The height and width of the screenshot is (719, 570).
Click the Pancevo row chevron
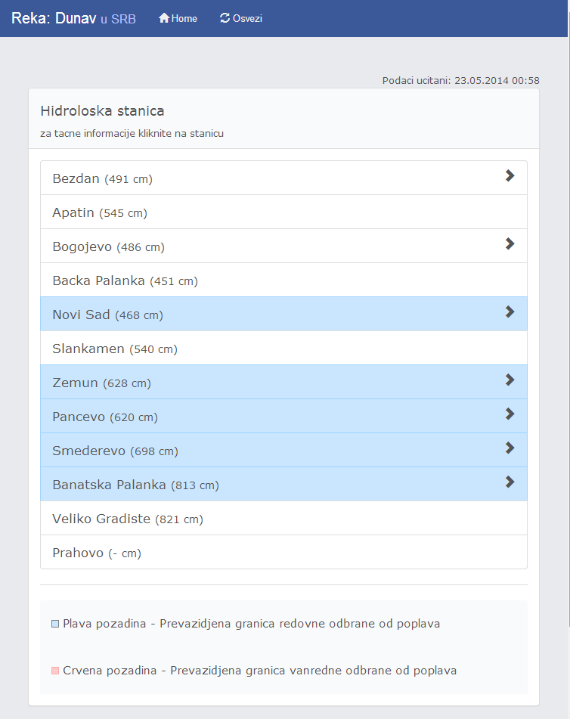click(x=510, y=414)
